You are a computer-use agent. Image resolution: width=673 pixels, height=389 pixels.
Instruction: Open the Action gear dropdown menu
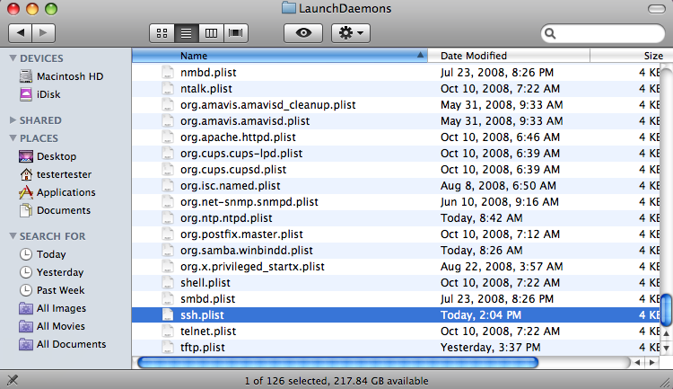coord(351,33)
